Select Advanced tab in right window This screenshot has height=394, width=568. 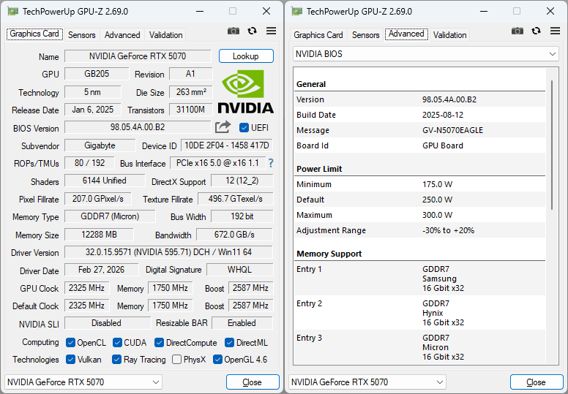point(406,34)
